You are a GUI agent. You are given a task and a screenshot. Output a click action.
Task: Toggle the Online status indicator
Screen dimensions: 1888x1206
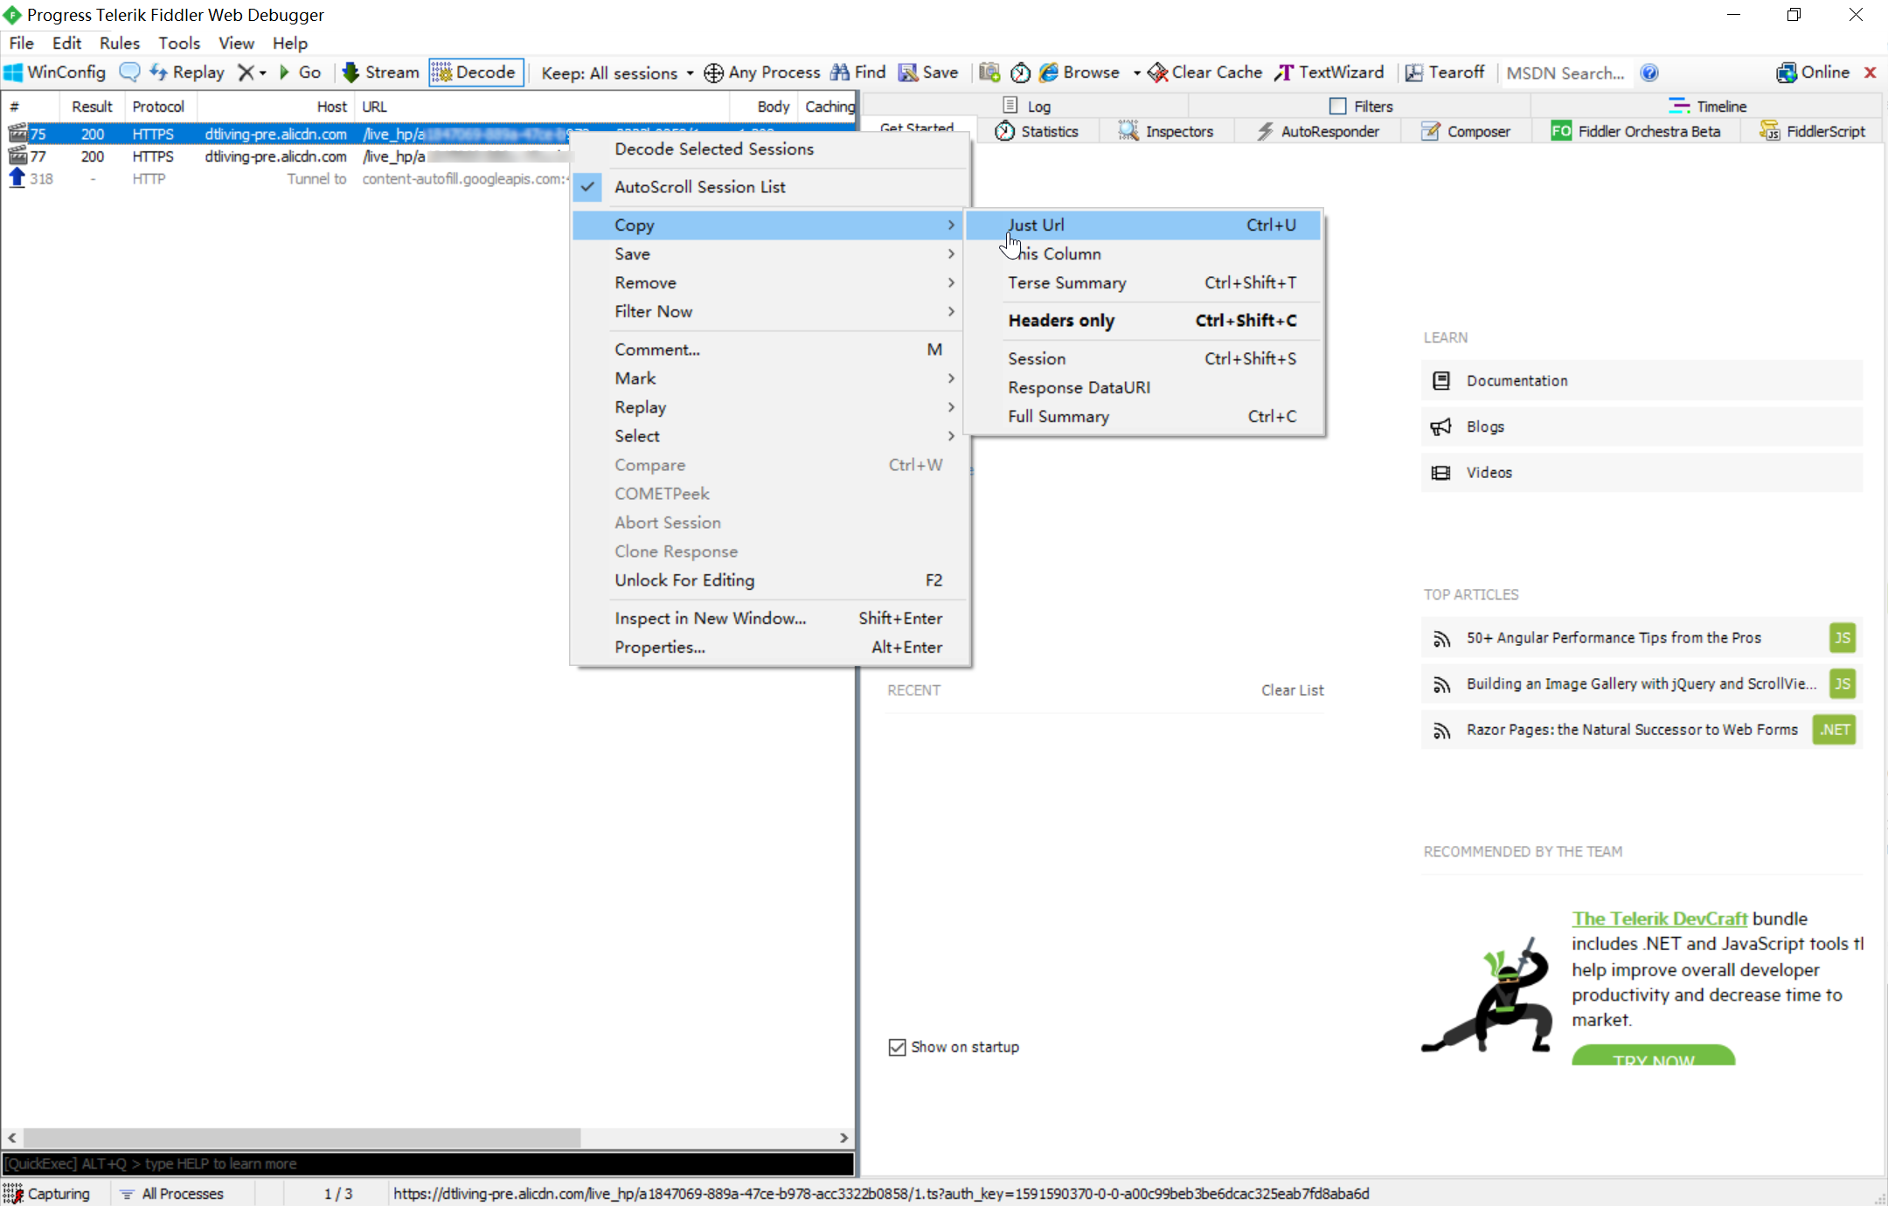pyautogui.click(x=1813, y=73)
